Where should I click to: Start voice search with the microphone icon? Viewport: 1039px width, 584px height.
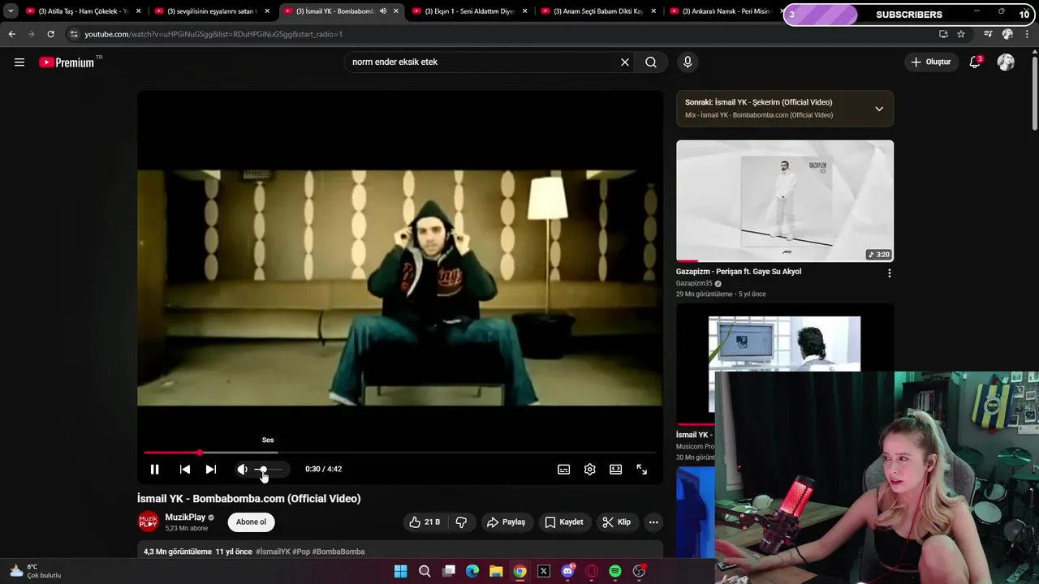click(688, 62)
